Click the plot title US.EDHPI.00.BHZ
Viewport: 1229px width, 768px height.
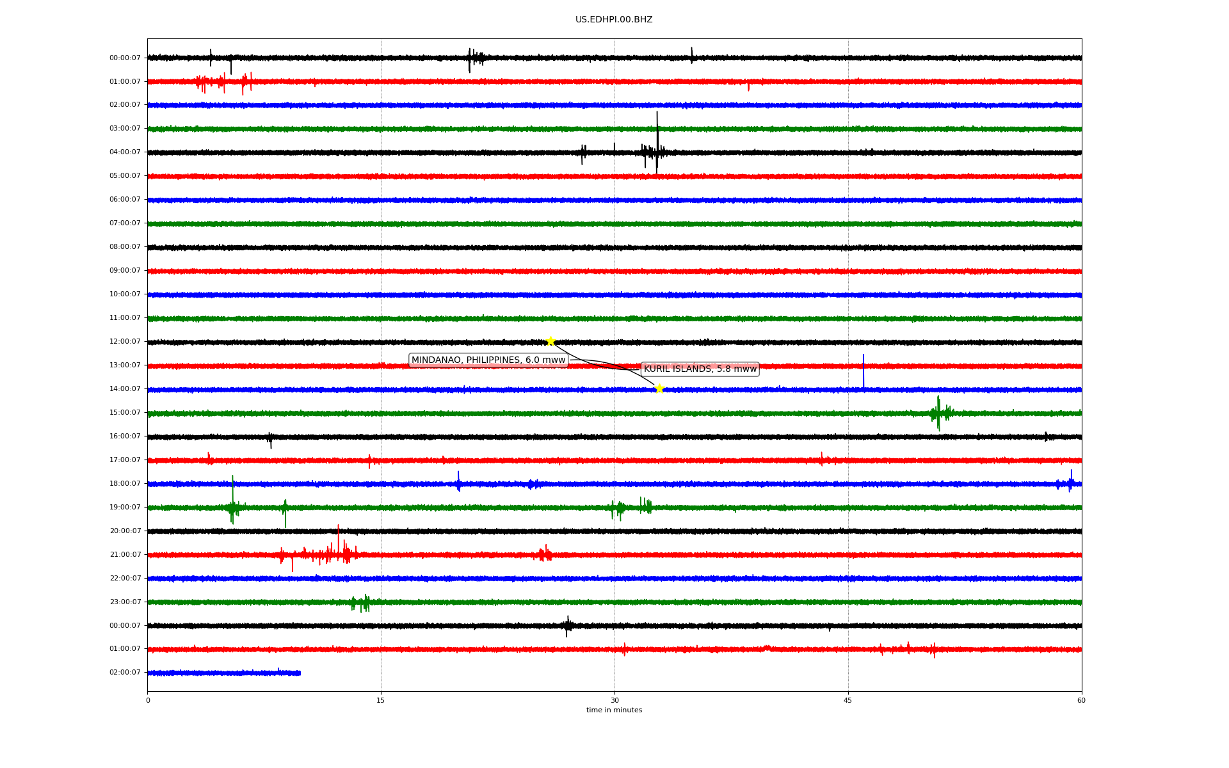click(x=614, y=20)
